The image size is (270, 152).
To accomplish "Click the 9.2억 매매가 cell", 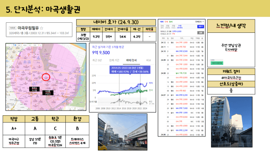I will (x=96, y=37).
